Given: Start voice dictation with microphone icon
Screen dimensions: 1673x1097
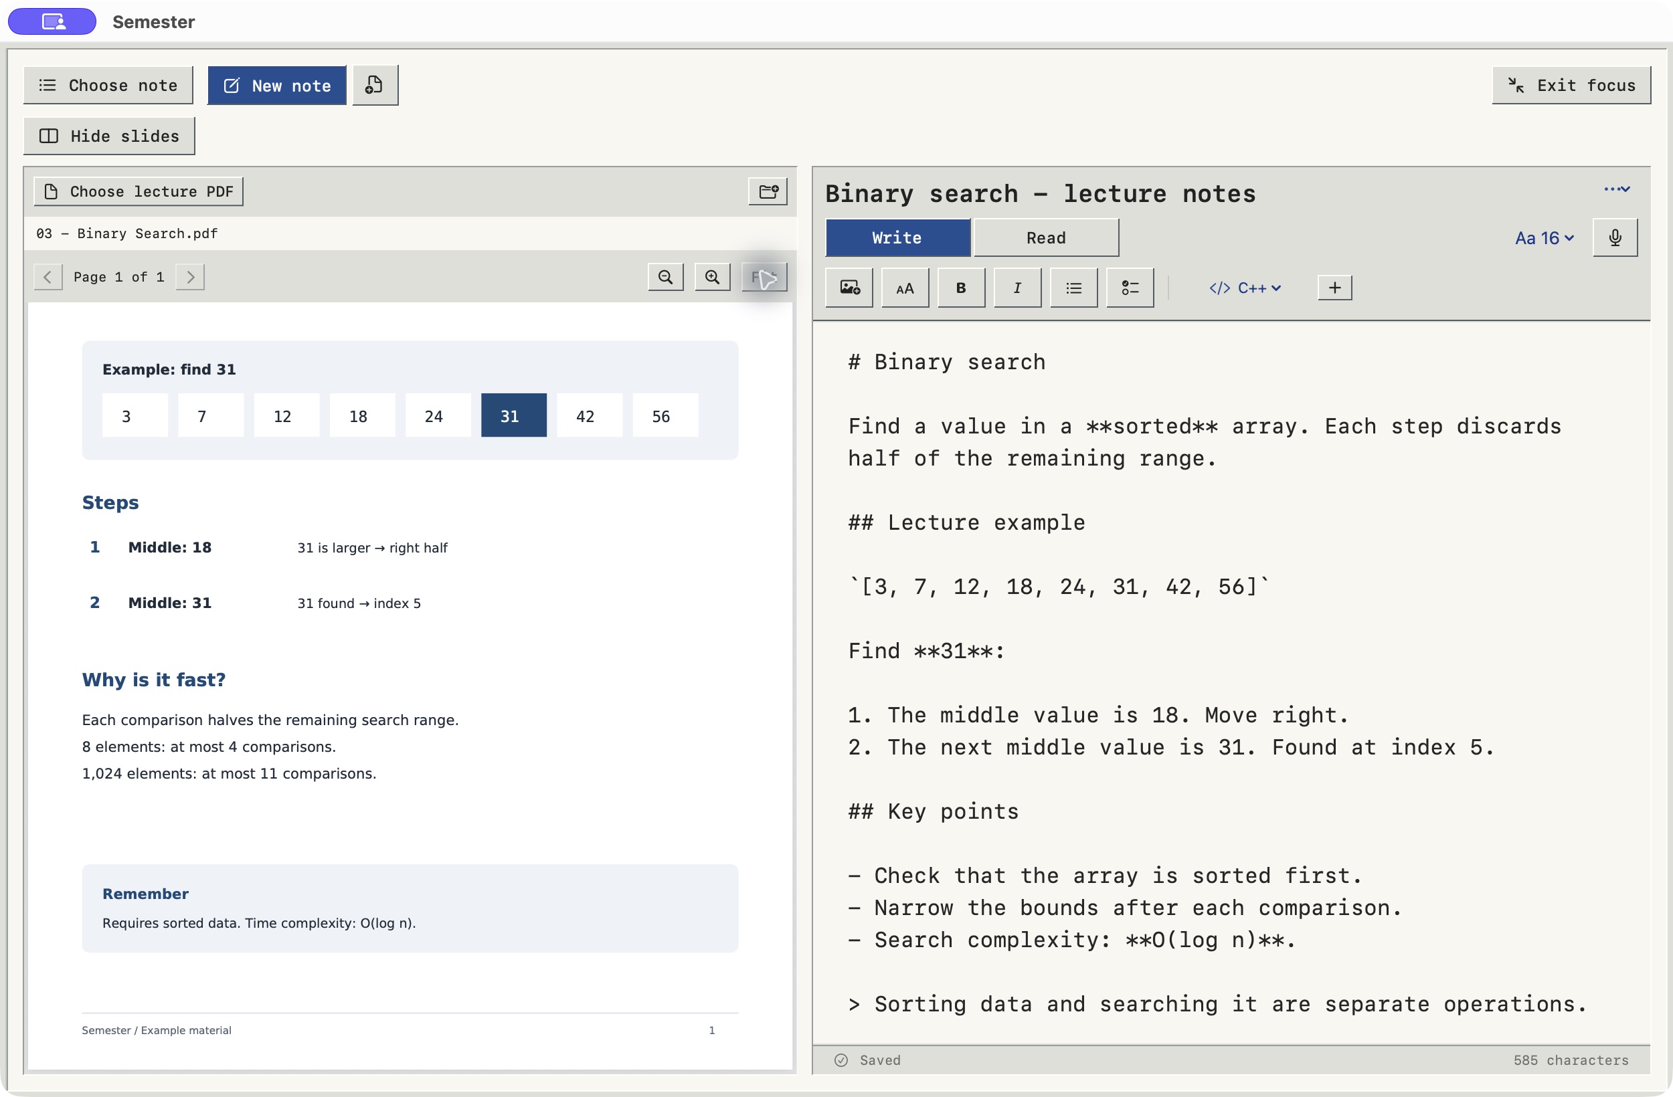Looking at the screenshot, I should (x=1615, y=238).
